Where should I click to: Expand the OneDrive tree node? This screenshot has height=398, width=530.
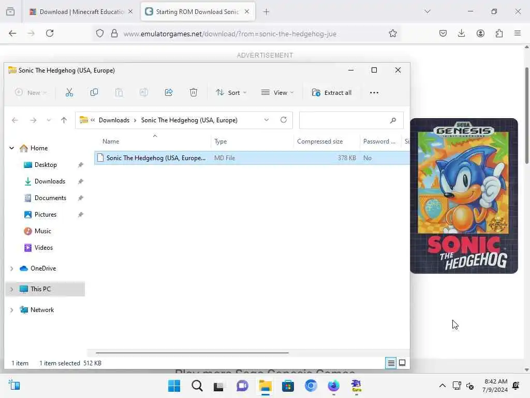click(12, 269)
